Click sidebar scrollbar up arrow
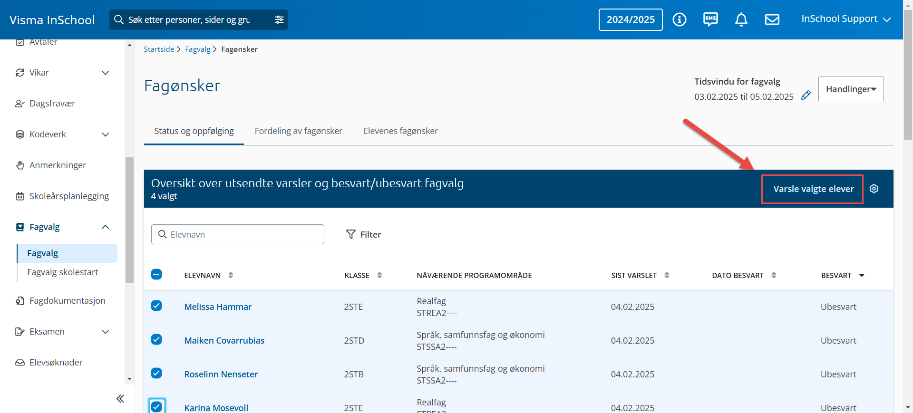 click(x=129, y=45)
